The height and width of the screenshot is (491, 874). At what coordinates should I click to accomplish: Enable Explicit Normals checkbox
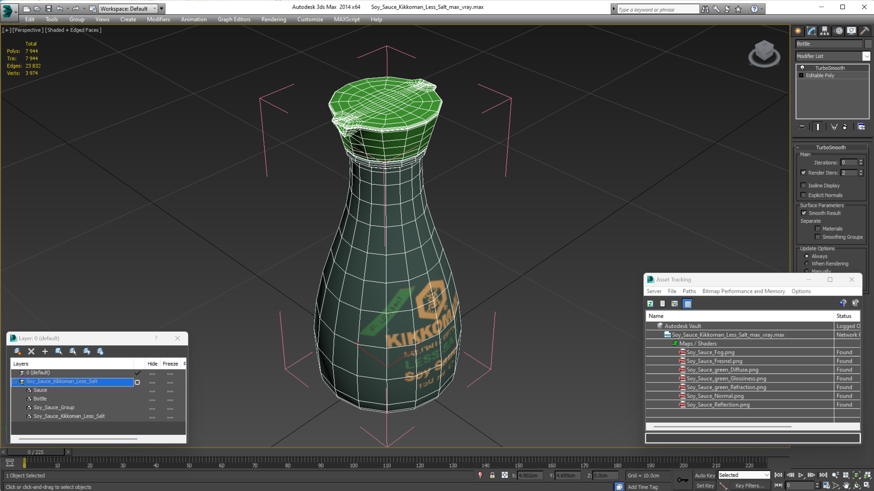(804, 195)
